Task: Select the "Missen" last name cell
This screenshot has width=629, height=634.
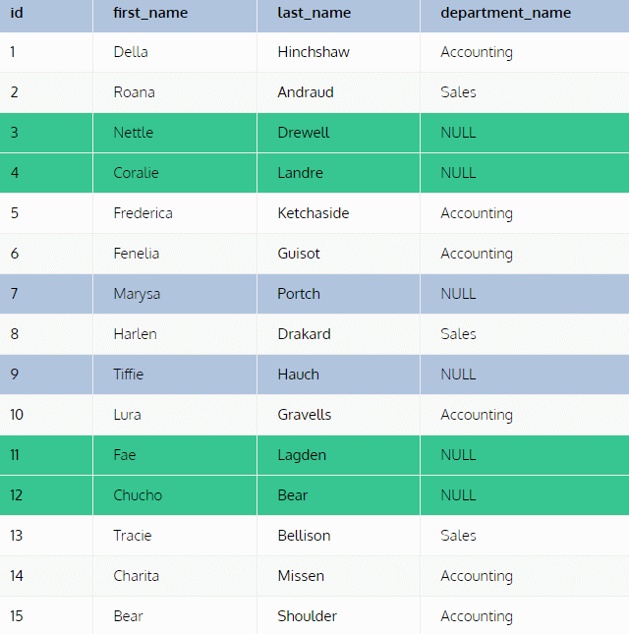Action: (301, 576)
